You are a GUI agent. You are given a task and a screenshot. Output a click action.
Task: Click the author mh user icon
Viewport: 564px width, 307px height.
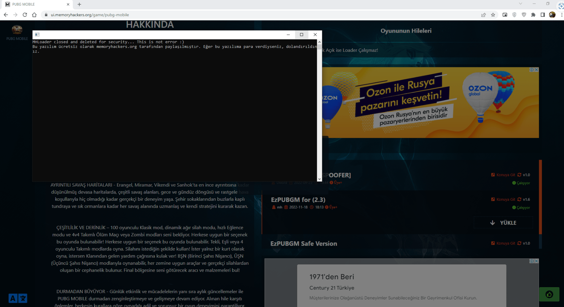click(x=274, y=207)
